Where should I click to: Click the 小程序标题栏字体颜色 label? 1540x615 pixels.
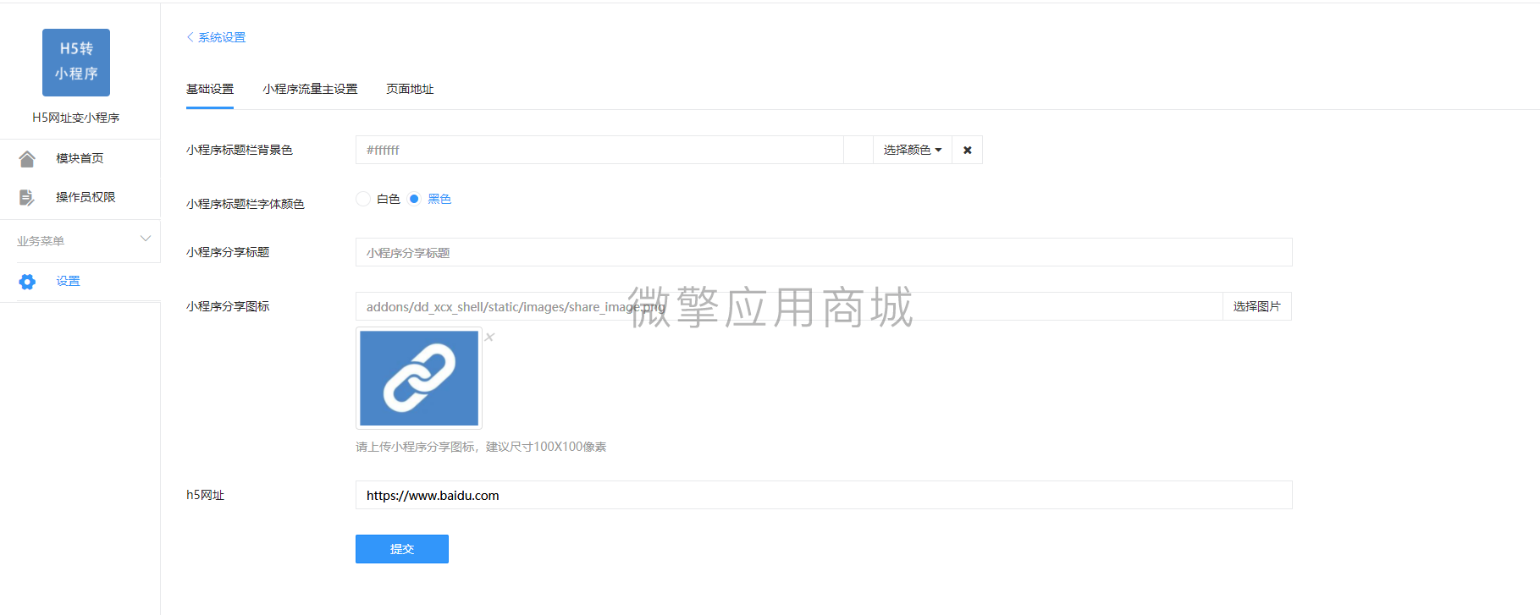pyautogui.click(x=246, y=204)
